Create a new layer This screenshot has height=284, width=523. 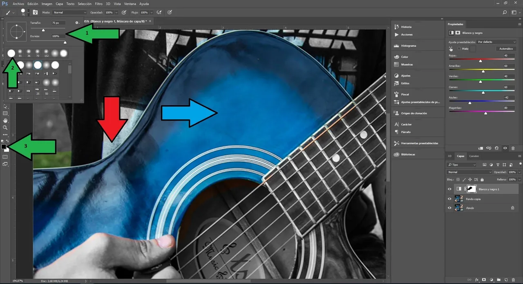coord(506,280)
